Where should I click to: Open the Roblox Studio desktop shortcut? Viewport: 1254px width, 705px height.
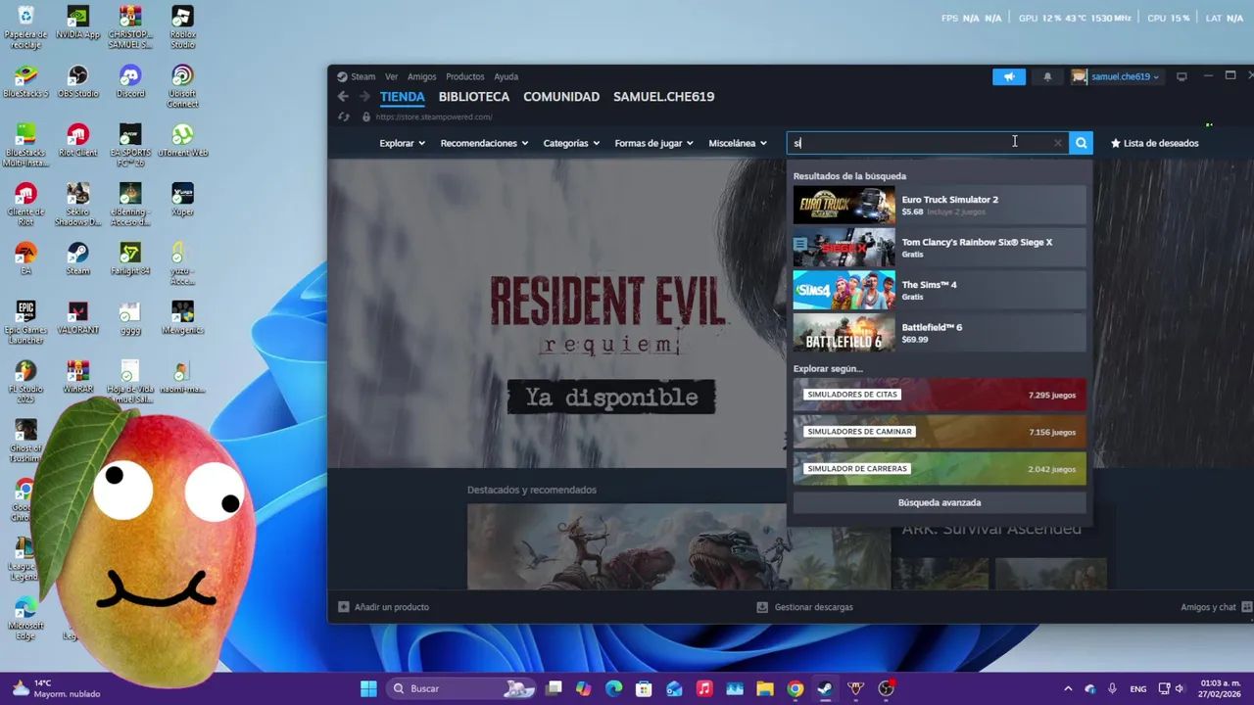182,27
